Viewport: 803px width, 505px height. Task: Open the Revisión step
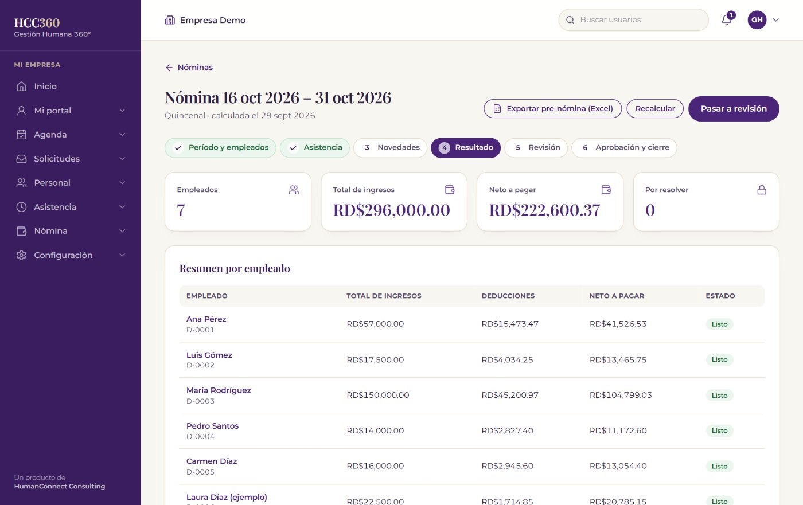(x=536, y=148)
